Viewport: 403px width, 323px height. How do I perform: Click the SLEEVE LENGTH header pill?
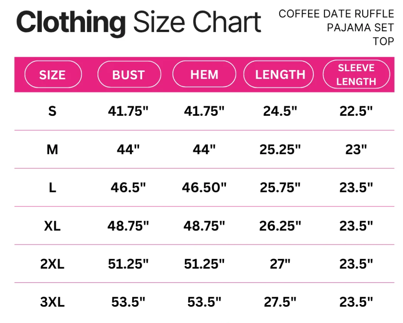357,75
